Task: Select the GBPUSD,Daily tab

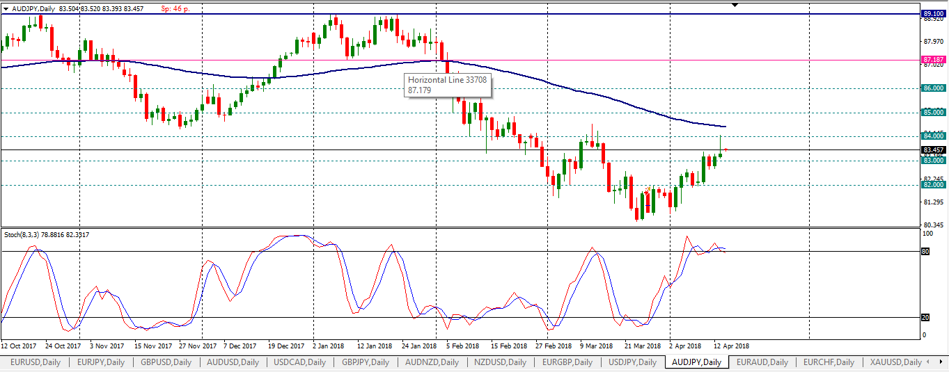Action: [x=166, y=362]
